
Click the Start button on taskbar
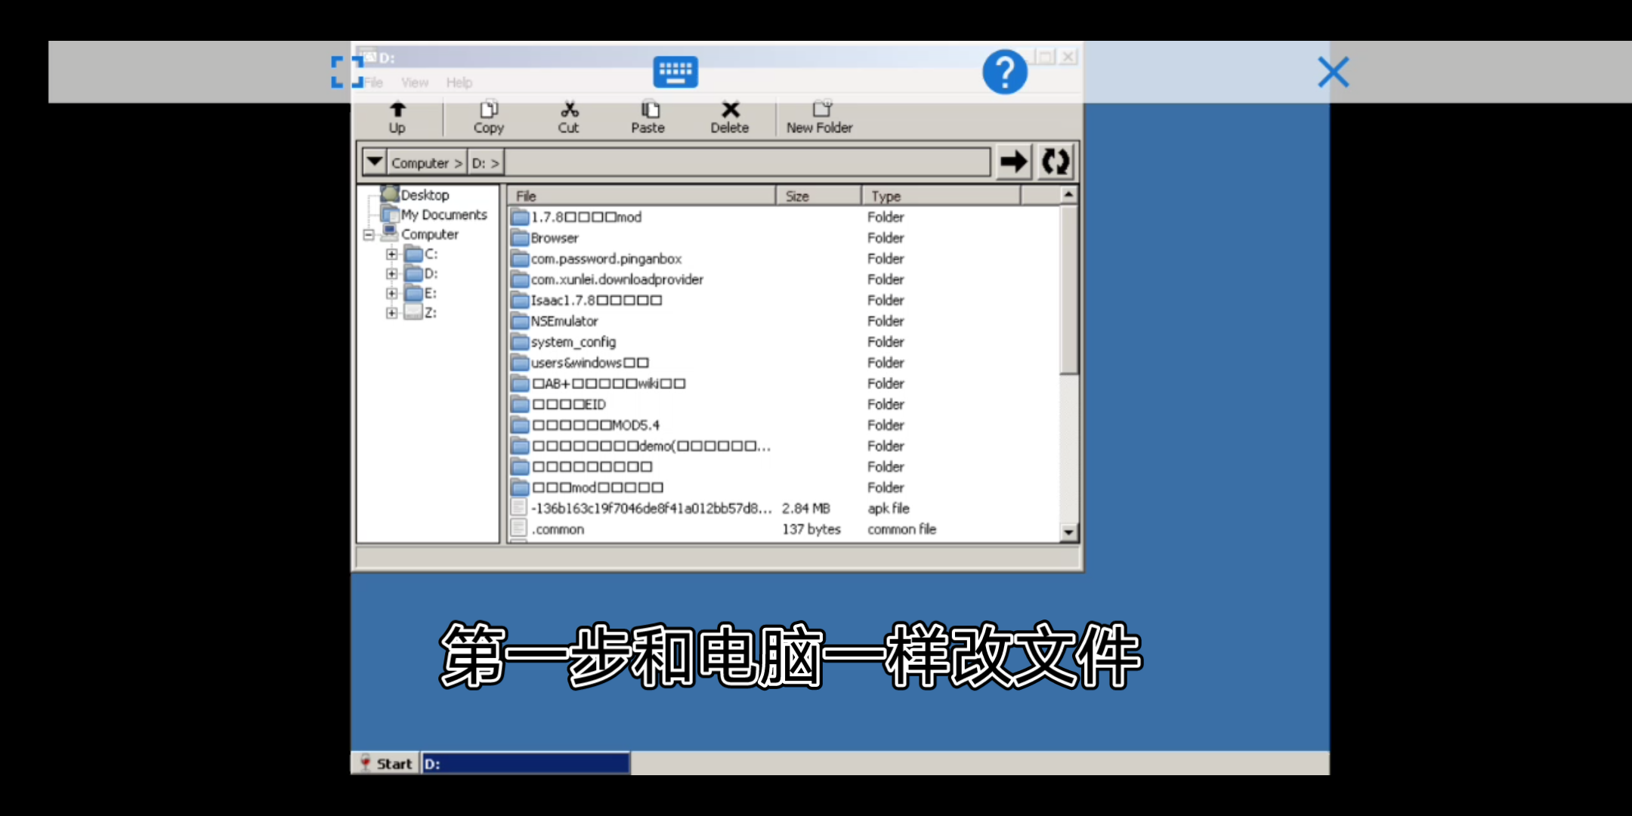click(386, 763)
